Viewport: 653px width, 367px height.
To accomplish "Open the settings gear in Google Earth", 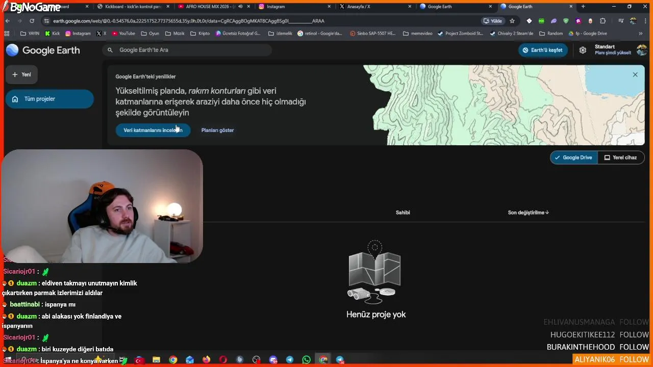I will point(583,50).
